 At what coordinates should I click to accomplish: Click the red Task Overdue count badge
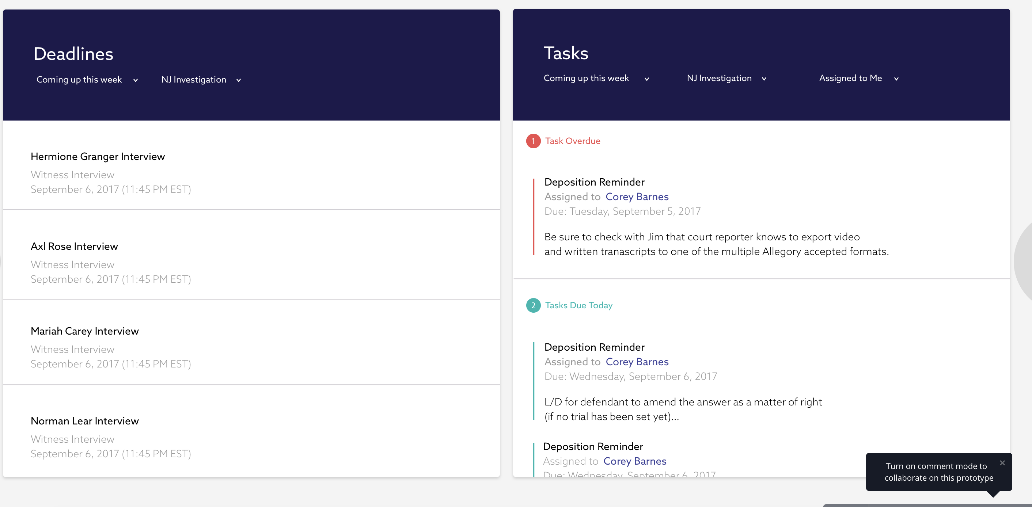tap(533, 141)
